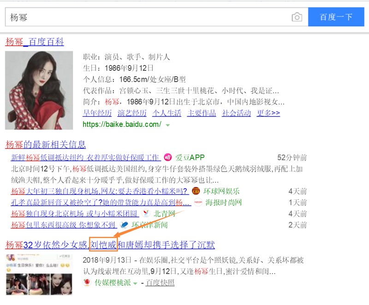Jump to 社会活动 section link
Screen dimensions: 369x305
(x=236, y=113)
